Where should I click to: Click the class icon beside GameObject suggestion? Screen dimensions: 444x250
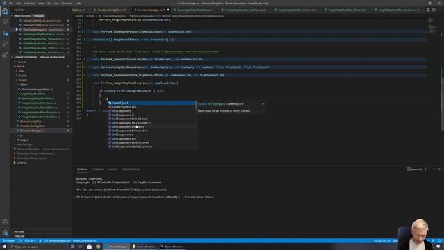click(110, 103)
